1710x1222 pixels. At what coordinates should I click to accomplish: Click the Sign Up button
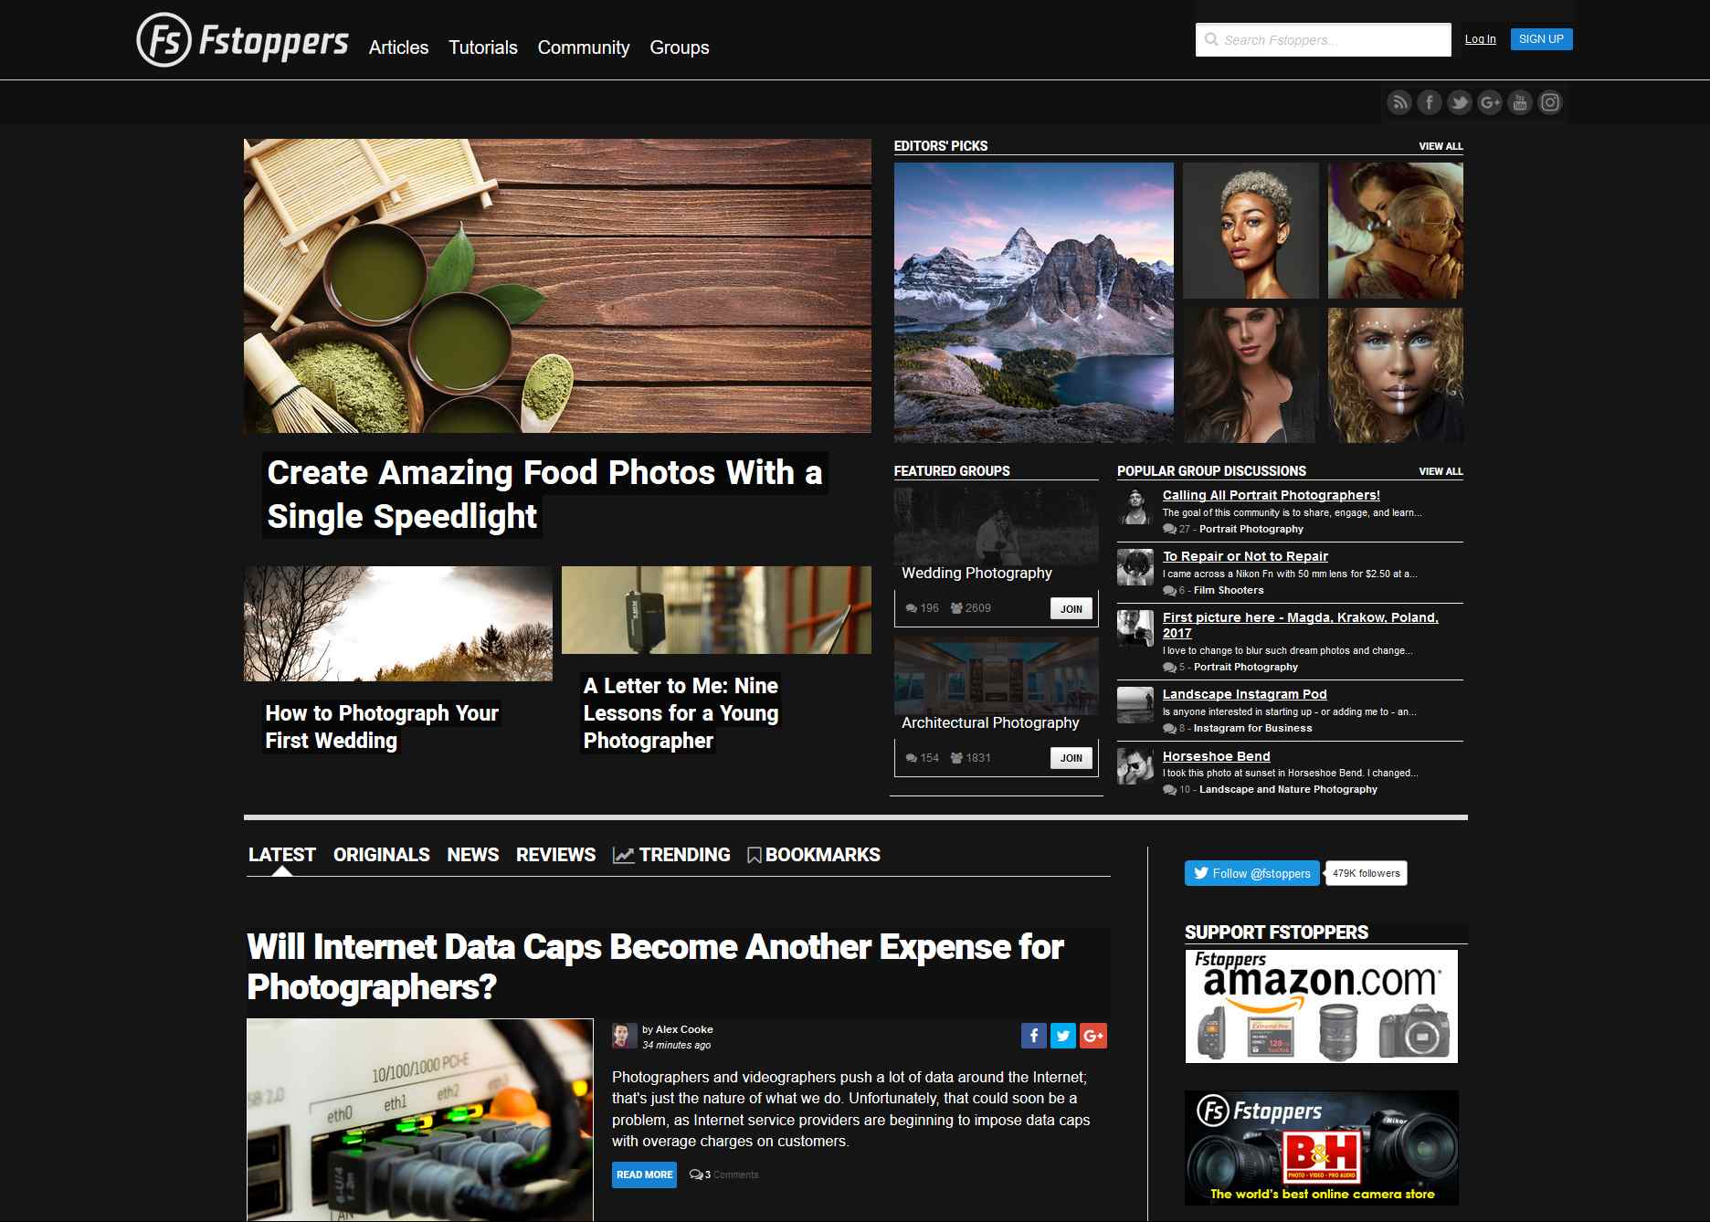[x=1541, y=39]
